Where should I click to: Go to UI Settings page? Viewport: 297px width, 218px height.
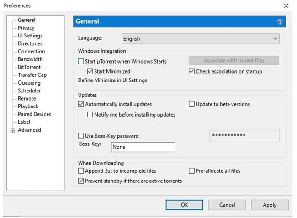coord(30,36)
